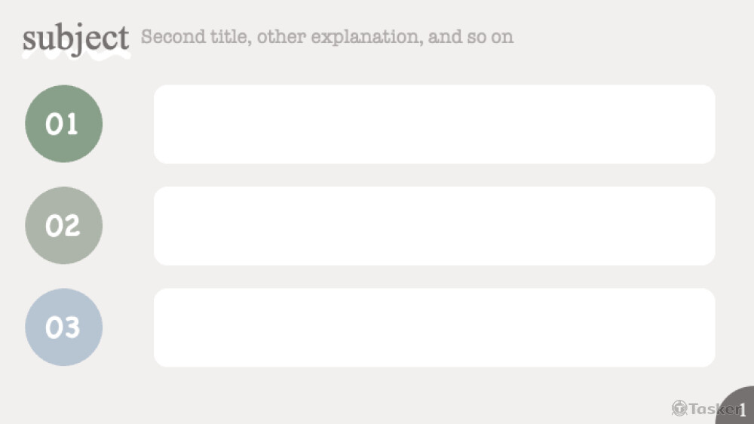Select the green 01 circle
754x424 pixels.
pos(64,124)
